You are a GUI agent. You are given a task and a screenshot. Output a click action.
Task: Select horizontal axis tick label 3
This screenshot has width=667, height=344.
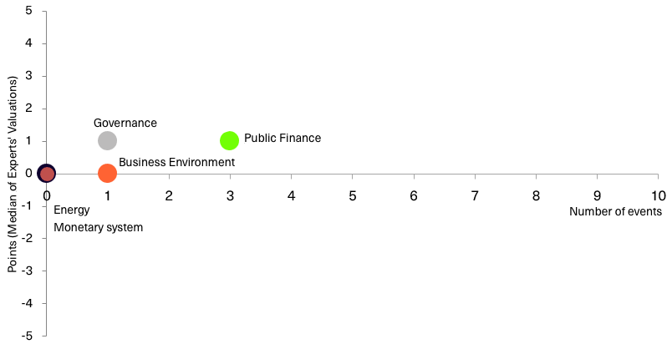pos(230,195)
